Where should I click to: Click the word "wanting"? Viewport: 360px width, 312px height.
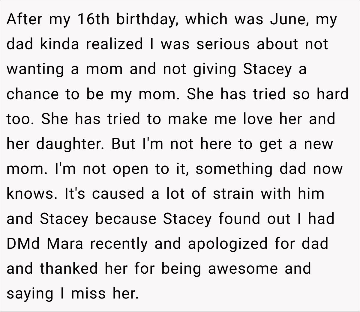(35, 69)
